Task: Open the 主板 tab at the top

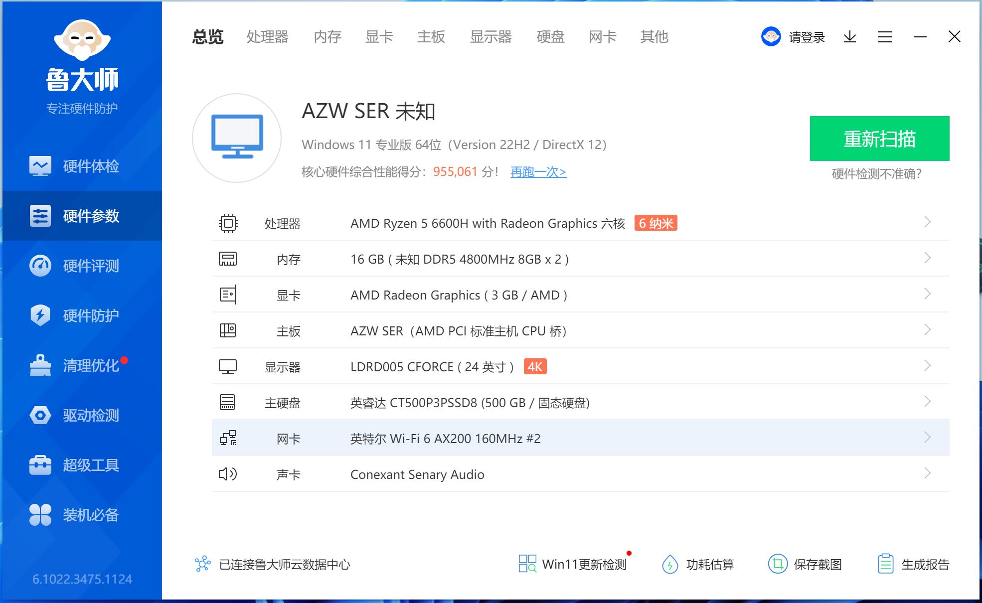Action: (x=432, y=37)
